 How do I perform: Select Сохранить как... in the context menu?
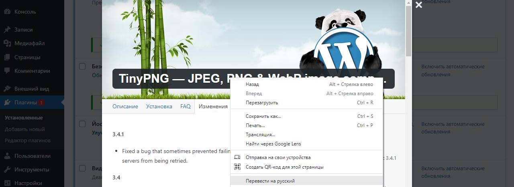(263, 116)
